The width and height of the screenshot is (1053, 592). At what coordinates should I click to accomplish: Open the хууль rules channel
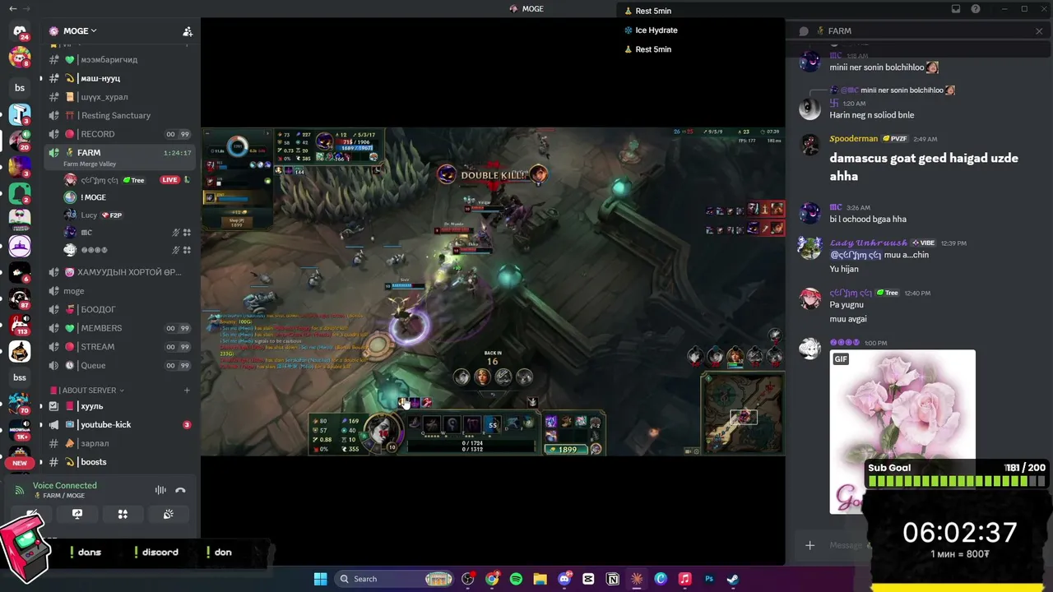(120, 406)
